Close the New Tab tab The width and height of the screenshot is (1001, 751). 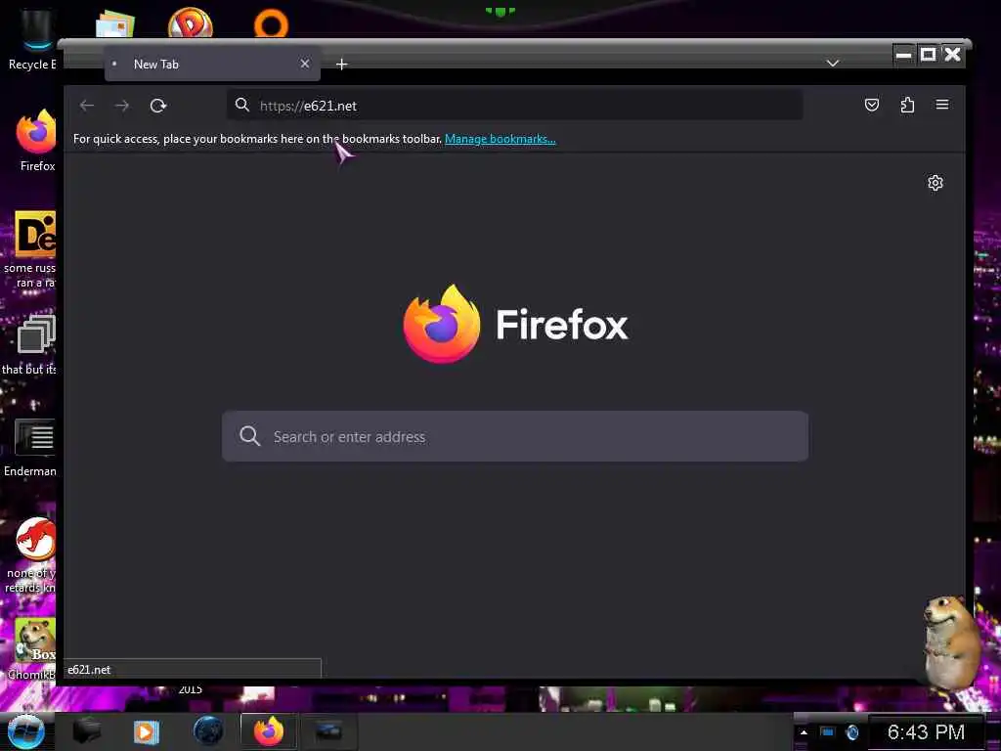(305, 64)
